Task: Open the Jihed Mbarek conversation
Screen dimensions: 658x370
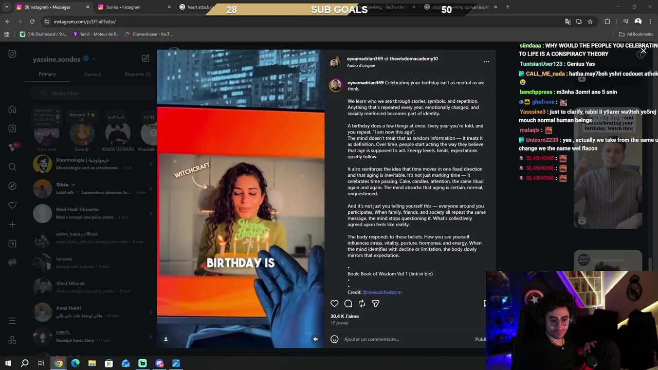Action: pos(90,287)
